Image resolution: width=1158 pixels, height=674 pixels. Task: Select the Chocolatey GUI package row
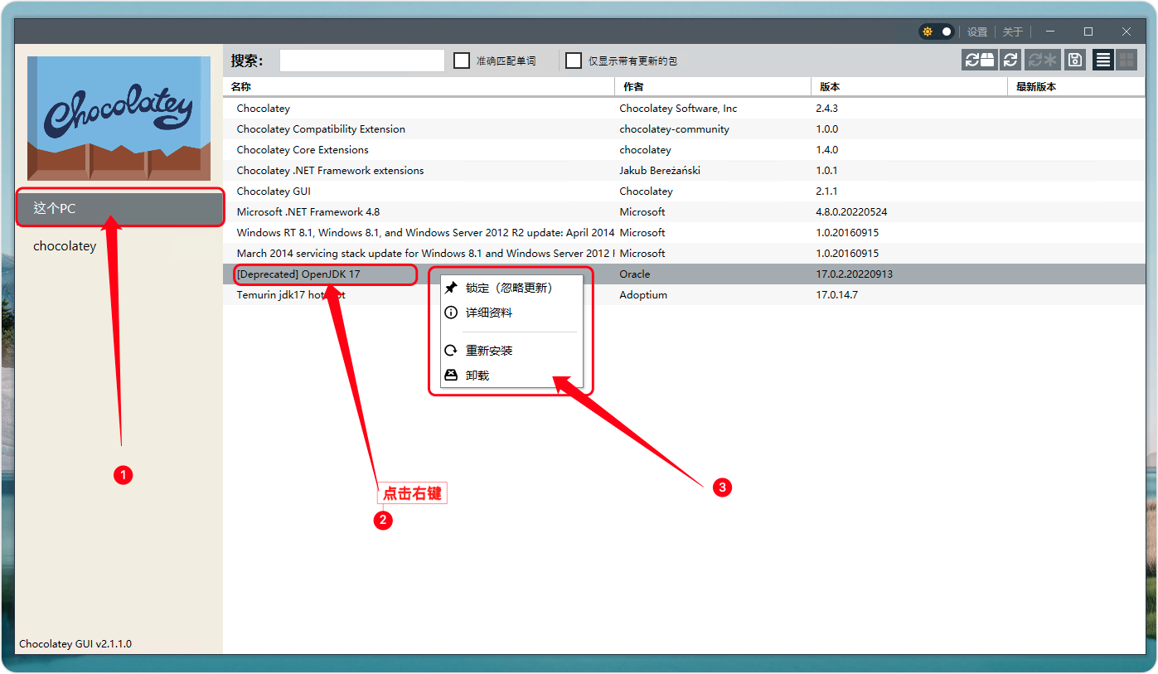tap(684, 191)
